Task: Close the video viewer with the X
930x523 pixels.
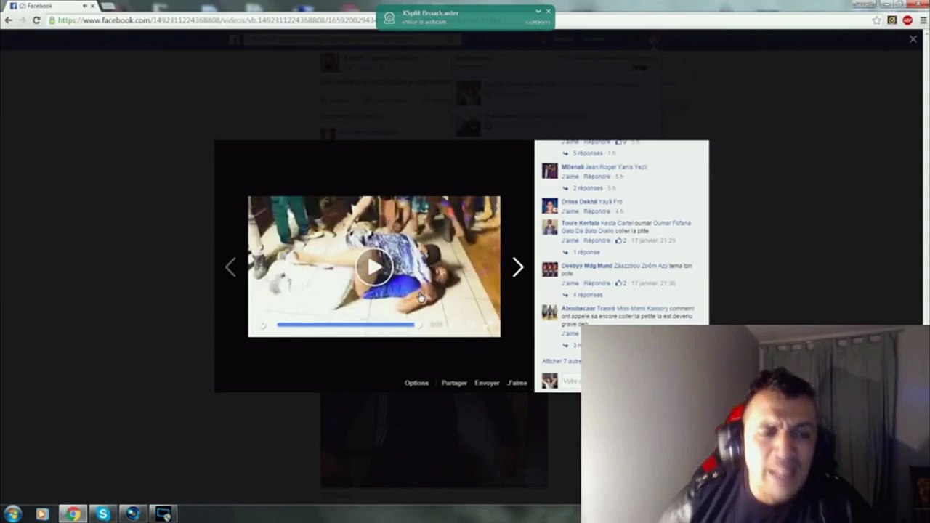Action: (x=913, y=39)
